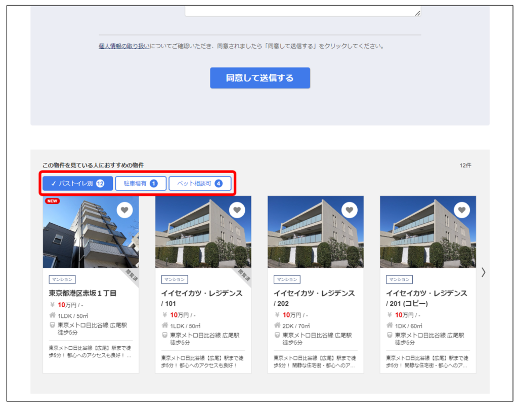Click the NEW badge on first listing

[52, 201]
